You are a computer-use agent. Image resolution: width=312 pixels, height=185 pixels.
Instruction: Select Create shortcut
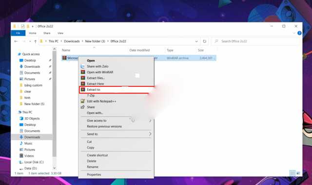pyautogui.click(x=97, y=155)
